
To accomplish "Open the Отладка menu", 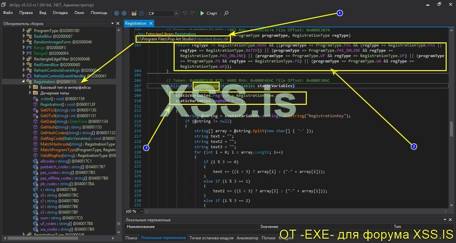I will tap(60, 13).
